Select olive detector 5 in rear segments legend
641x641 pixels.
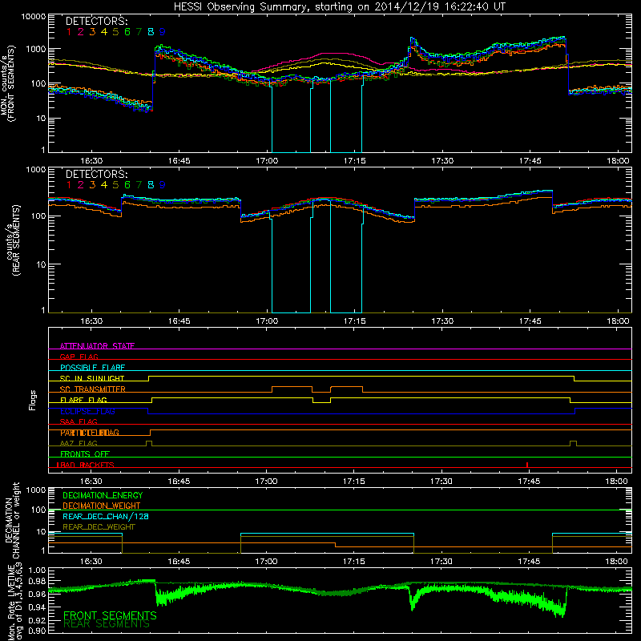[x=115, y=185]
